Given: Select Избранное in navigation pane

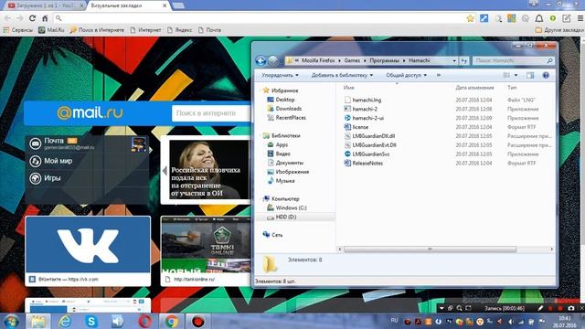Looking at the screenshot, I should tap(284, 90).
